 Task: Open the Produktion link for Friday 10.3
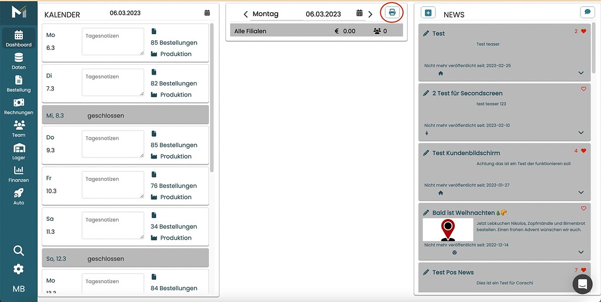(x=175, y=197)
